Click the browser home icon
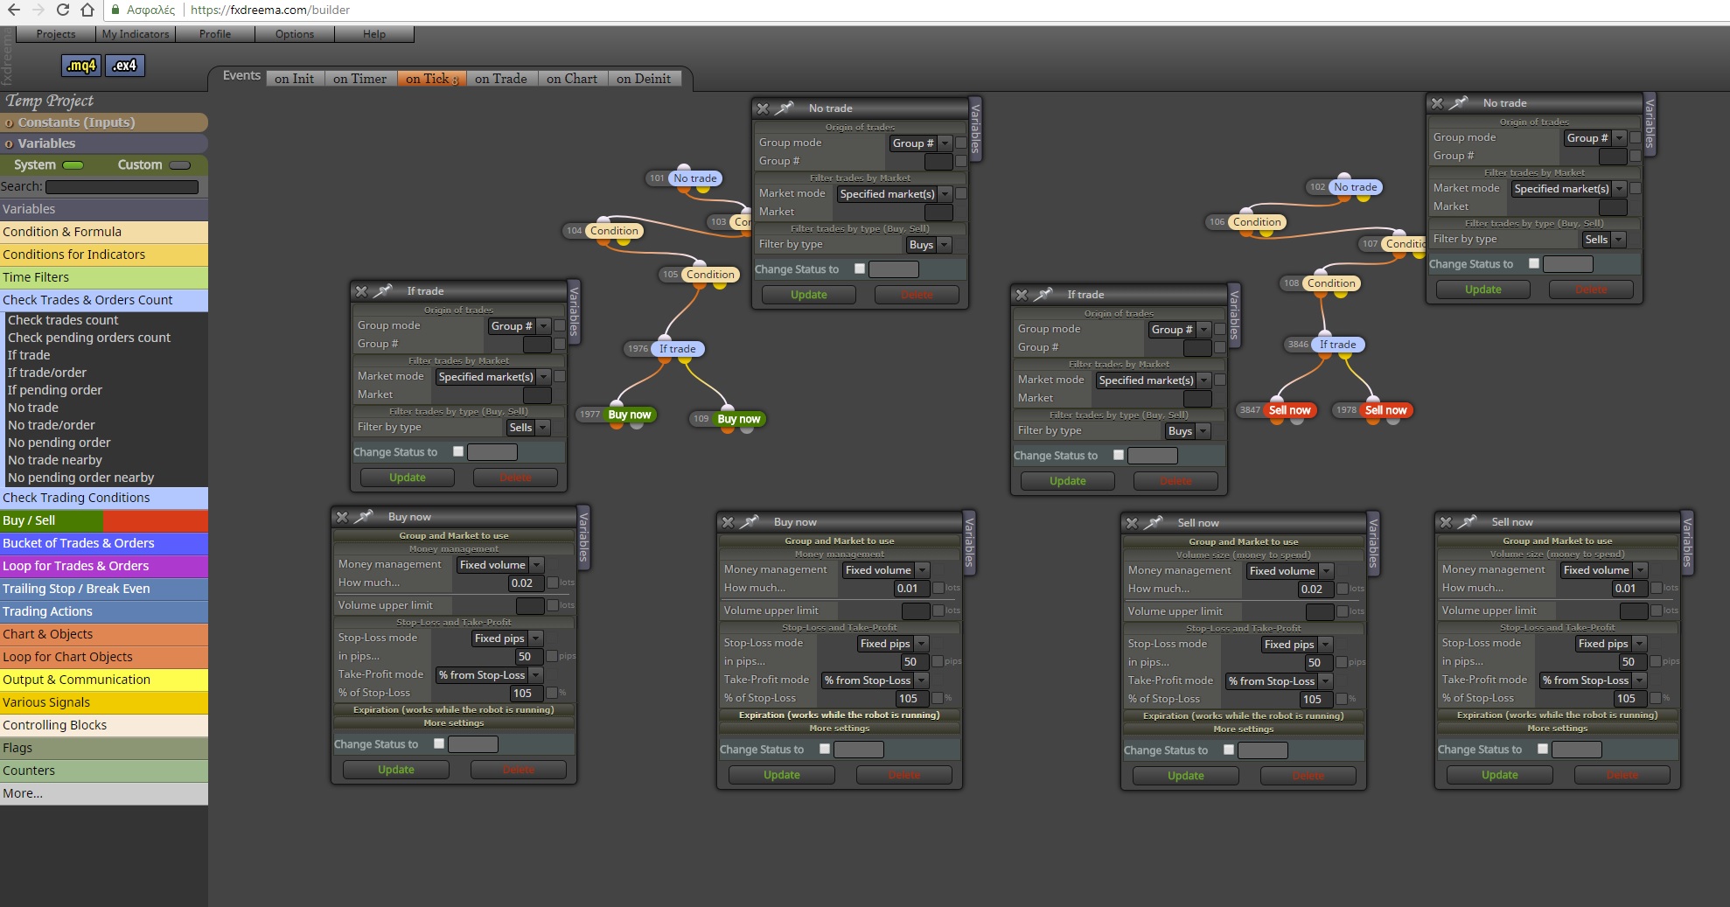Screen dimensions: 1730x907 [x=87, y=10]
